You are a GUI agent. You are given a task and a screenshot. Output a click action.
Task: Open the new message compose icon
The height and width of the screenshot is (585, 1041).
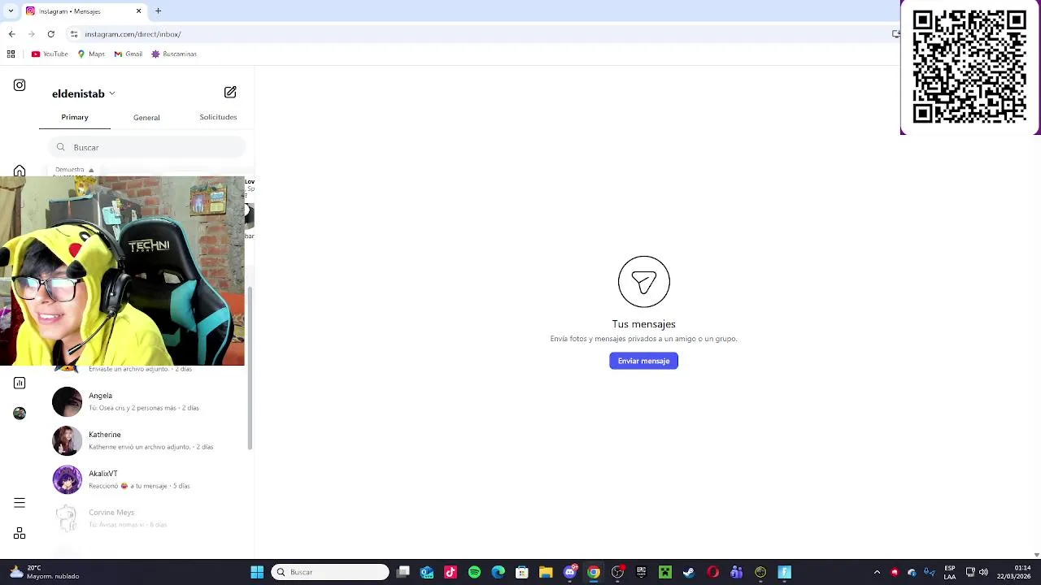(230, 93)
